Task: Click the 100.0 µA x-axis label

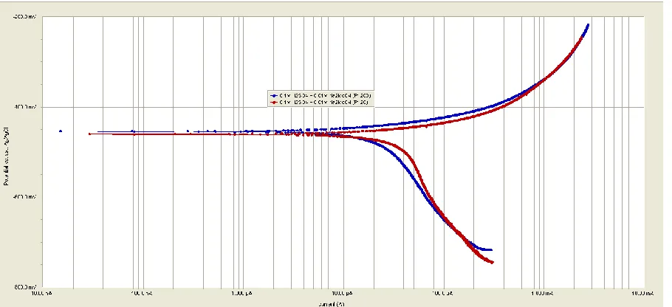Action: pos(443,293)
